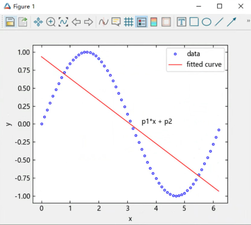Go to next view with right arrow
The image size is (251, 225).
click(x=88, y=22)
